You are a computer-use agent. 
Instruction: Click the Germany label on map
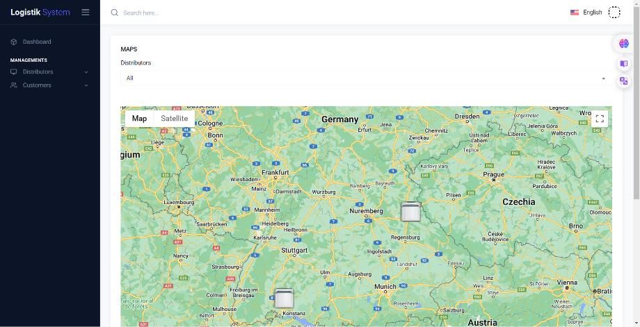(339, 119)
